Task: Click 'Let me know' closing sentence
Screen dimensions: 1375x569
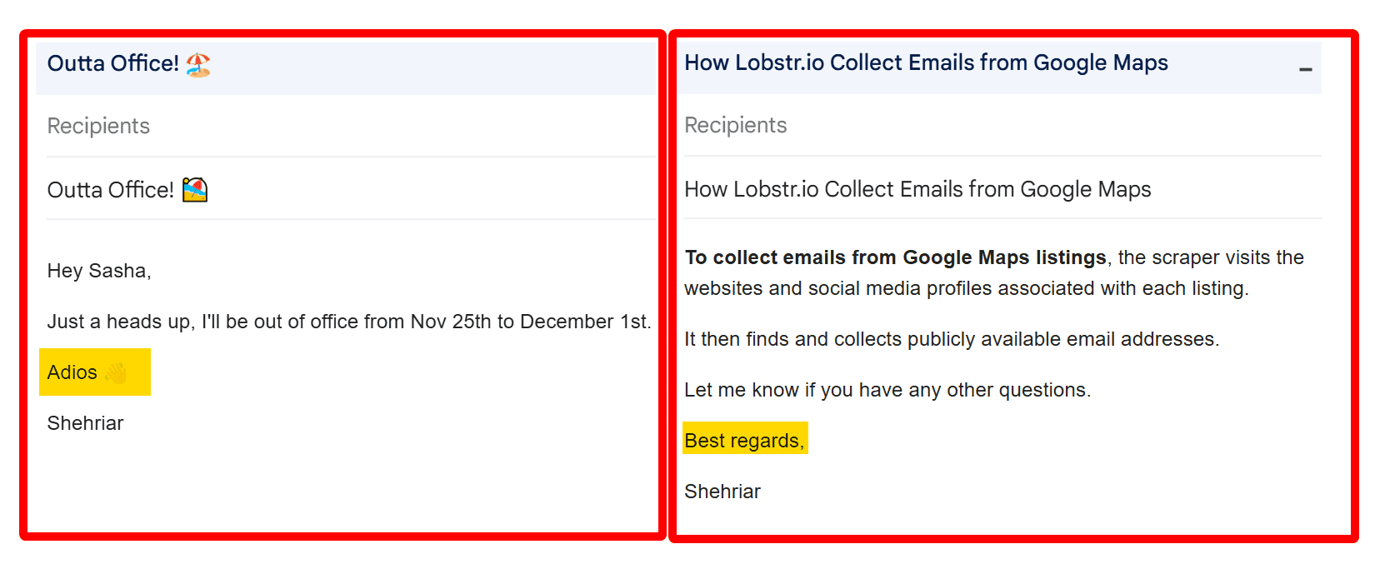Action: (x=887, y=391)
